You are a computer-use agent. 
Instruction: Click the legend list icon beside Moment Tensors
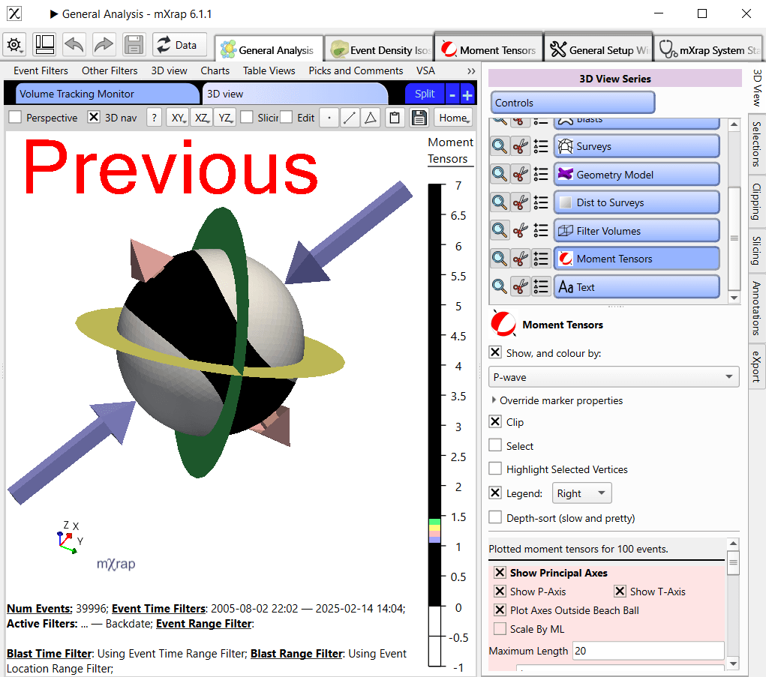click(x=541, y=259)
